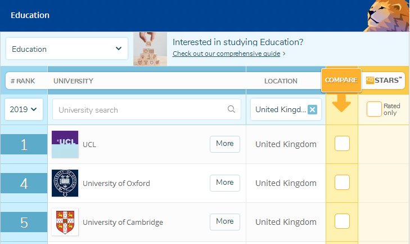Image resolution: width=410 pixels, height=244 pixels.
Task: Tick the compare checkbox for Oxford
Action: (x=342, y=183)
